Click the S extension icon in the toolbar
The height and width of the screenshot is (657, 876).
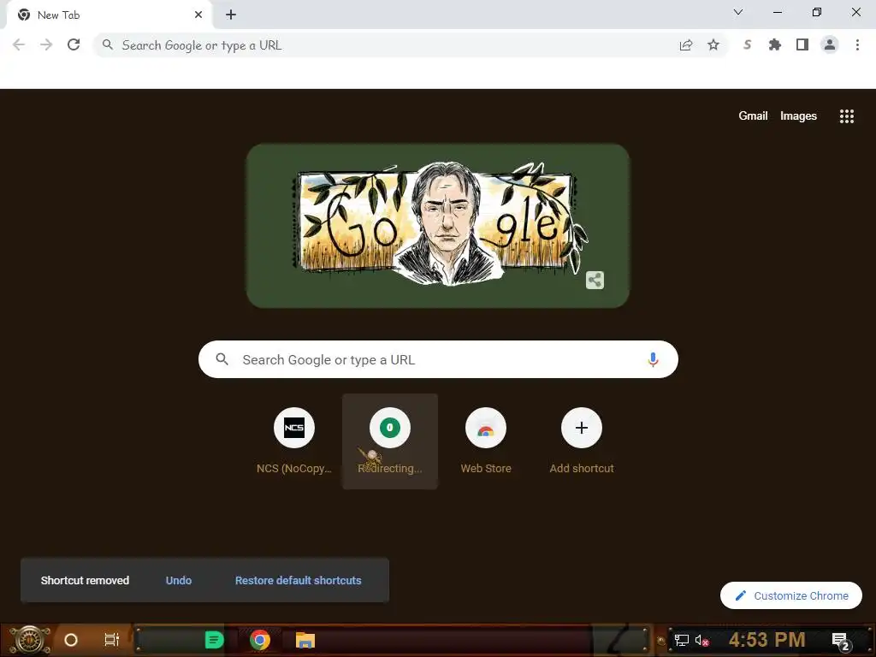click(747, 44)
